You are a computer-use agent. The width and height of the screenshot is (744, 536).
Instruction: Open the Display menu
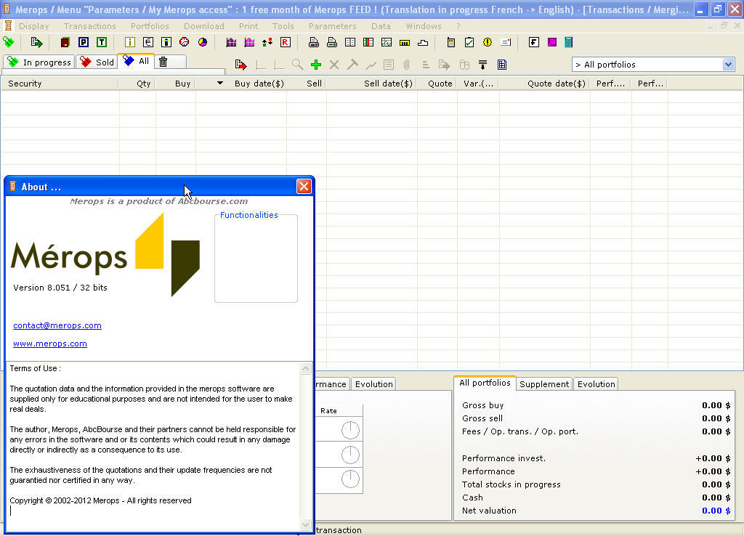coord(33,26)
